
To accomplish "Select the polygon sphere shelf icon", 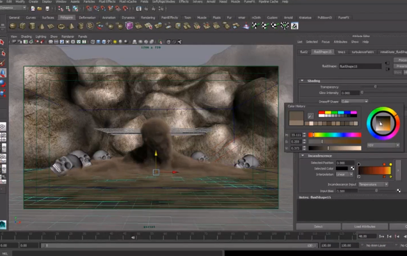I will click(13, 26).
